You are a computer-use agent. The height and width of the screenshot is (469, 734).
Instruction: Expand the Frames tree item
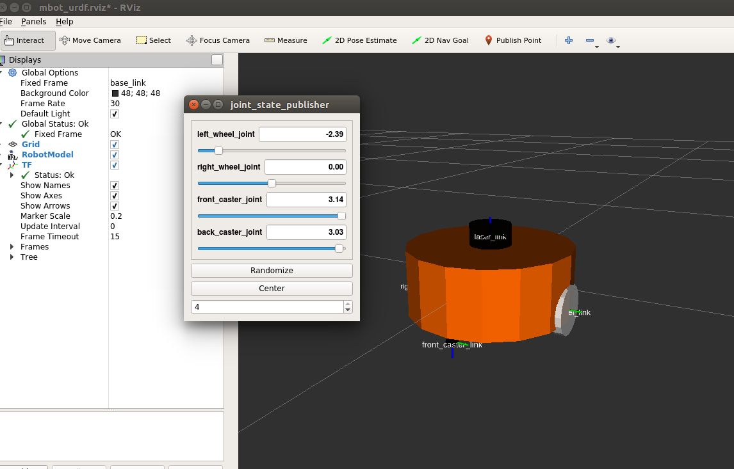click(x=11, y=246)
